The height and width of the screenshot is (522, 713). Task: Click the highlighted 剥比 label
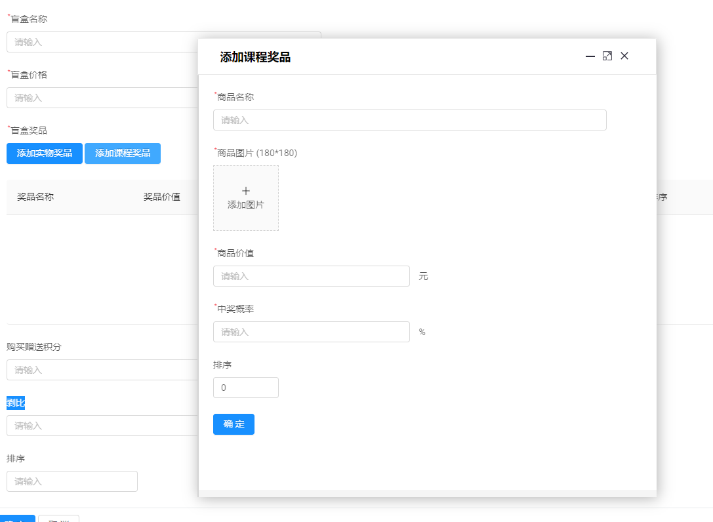[16, 403]
